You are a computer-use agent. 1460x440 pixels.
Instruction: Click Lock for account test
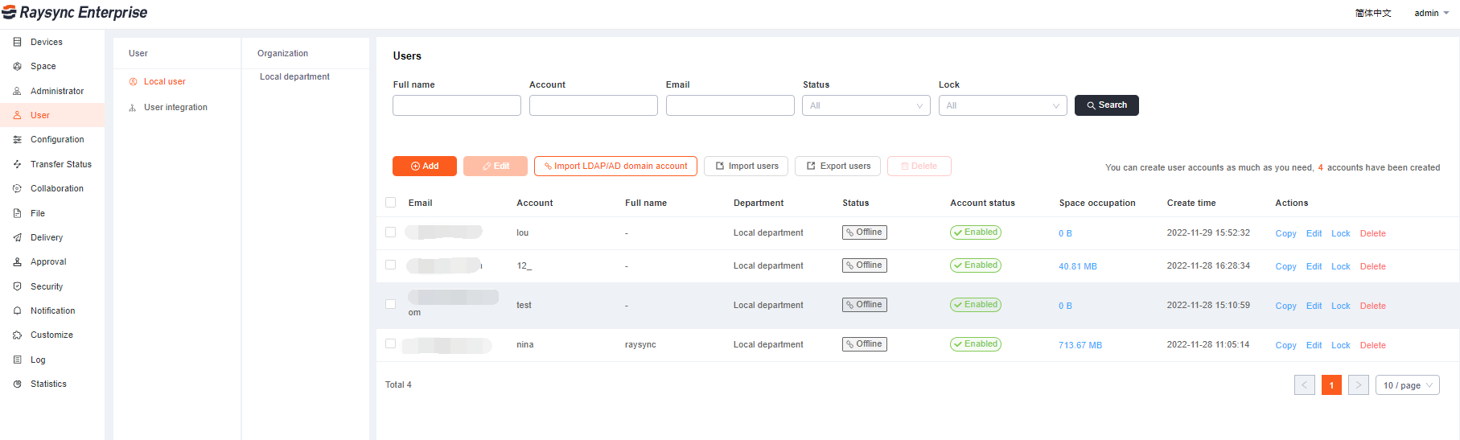[x=1341, y=306]
